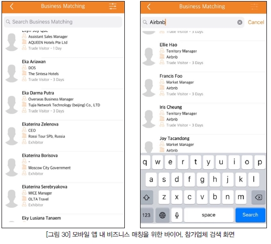Tap Iris Cheung's avatar thumbnail
The width and height of the screenshot is (271, 244).
[x=149, y=119]
